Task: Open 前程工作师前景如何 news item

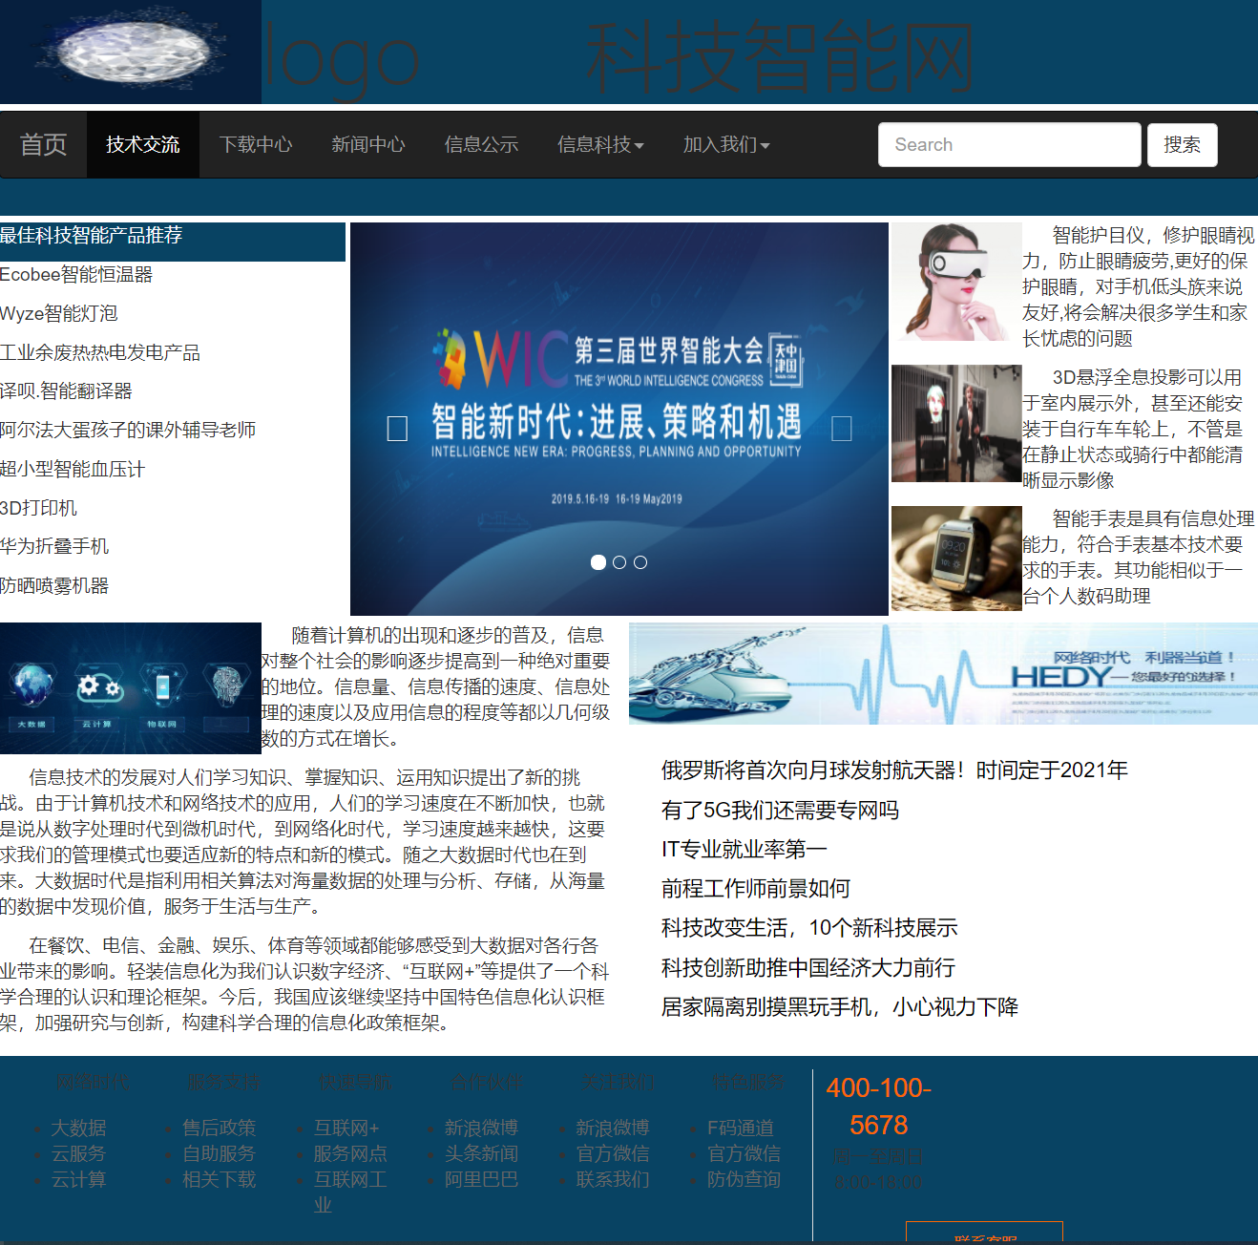Action: click(756, 889)
